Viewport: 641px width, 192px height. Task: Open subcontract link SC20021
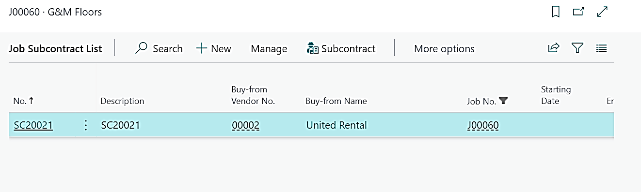pyautogui.click(x=33, y=125)
